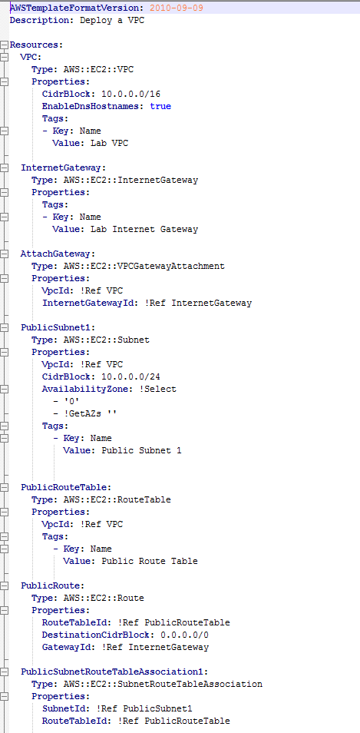
Task: Click the 'Type: AWS::EC2::VPC' line
Action: 83,69
